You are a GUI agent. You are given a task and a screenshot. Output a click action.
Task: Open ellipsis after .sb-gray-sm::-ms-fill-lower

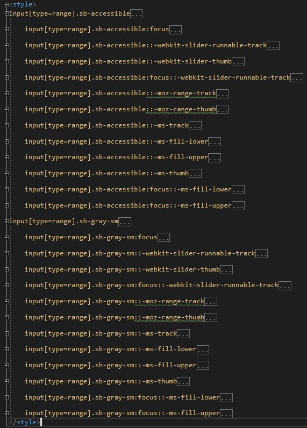[203, 349]
